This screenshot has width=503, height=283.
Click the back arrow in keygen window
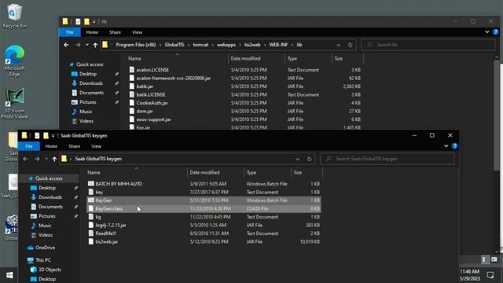coord(25,159)
